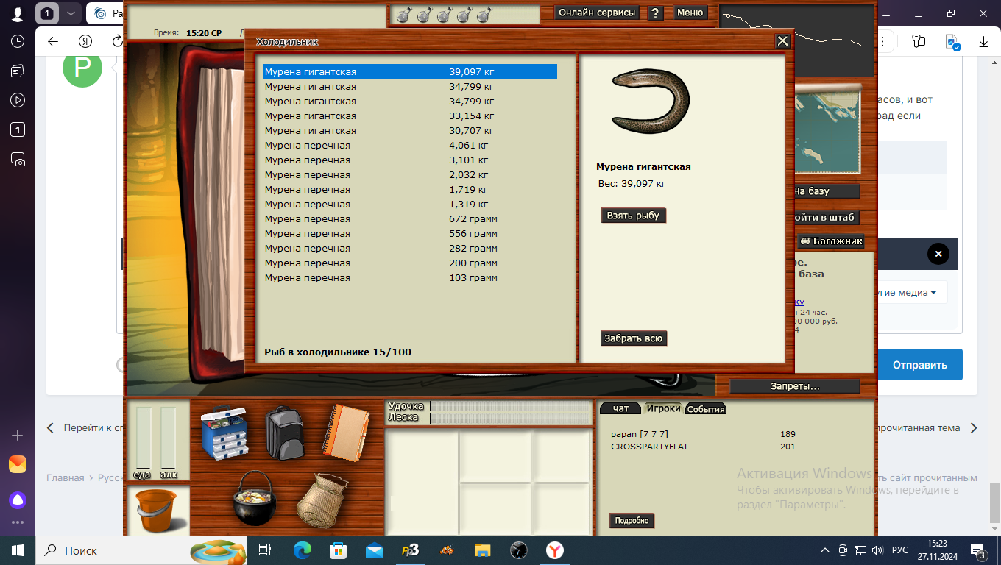Open the Багажник trunk button
The height and width of the screenshot is (565, 1001).
click(x=831, y=241)
